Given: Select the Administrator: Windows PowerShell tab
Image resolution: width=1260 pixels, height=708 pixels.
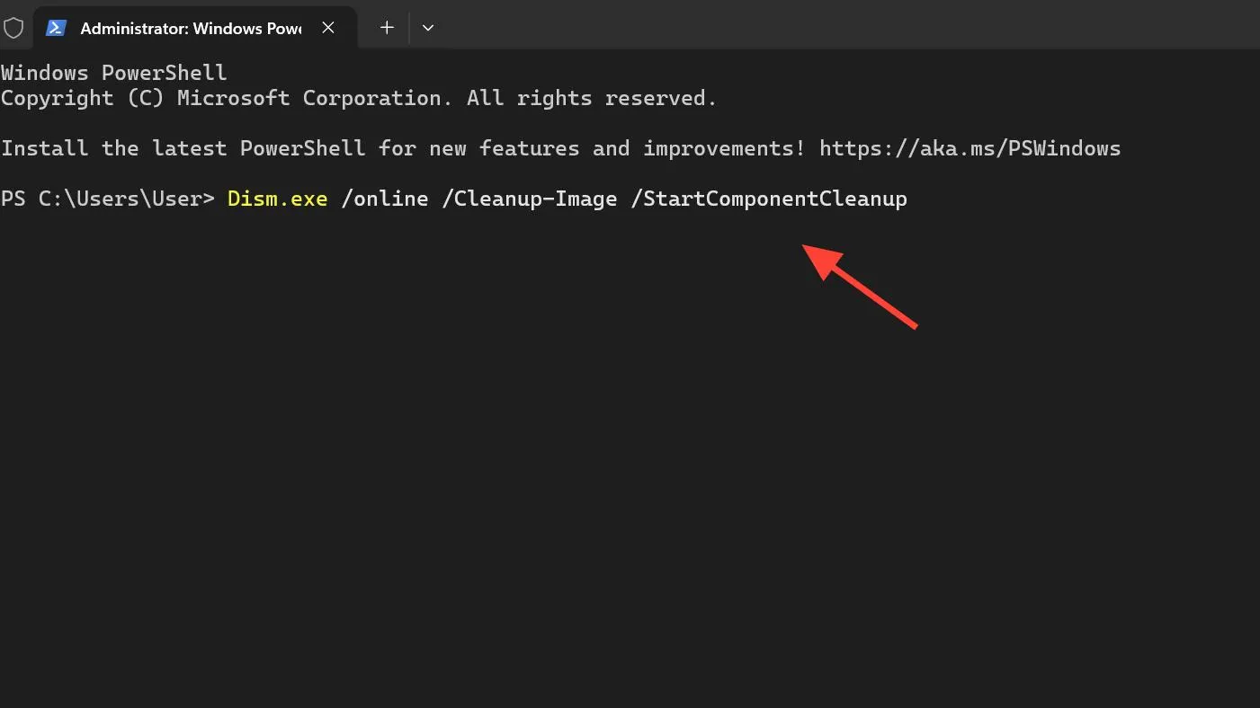Looking at the screenshot, I should click(x=194, y=28).
